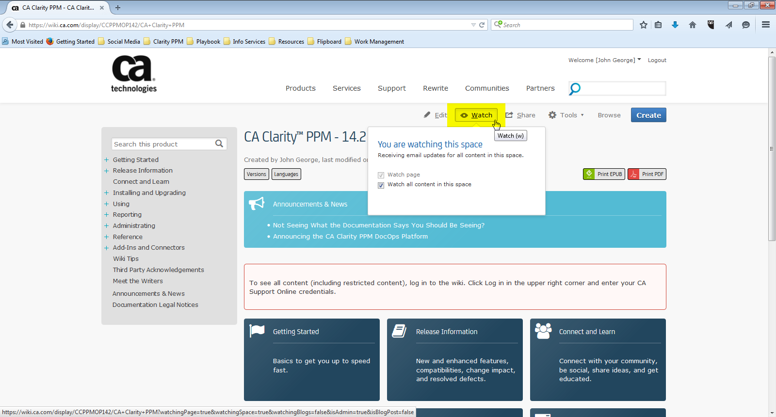Open the Wiki Tips page

click(x=126, y=259)
